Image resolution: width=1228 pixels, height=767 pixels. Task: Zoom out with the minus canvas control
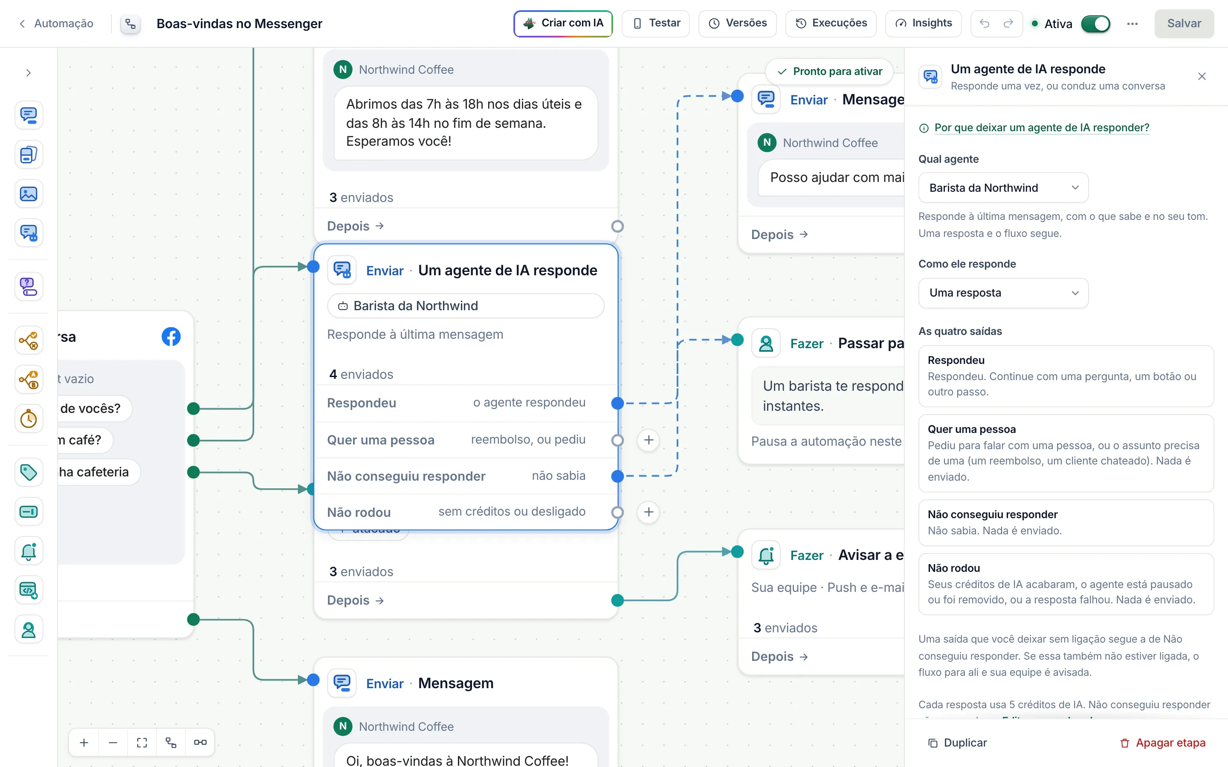pyautogui.click(x=113, y=743)
